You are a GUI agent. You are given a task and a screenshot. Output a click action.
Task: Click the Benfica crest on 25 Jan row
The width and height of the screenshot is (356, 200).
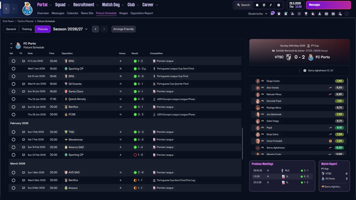(66, 107)
